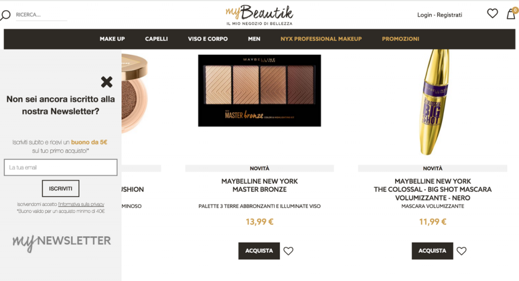Open the Capelli menu
519x281 pixels.
[x=156, y=39]
